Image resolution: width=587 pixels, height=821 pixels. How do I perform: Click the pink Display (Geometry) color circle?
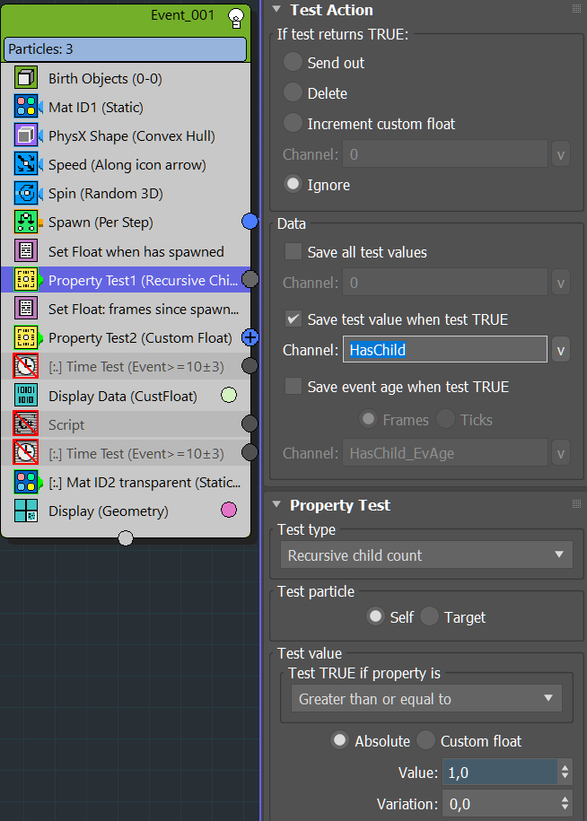[x=229, y=511]
